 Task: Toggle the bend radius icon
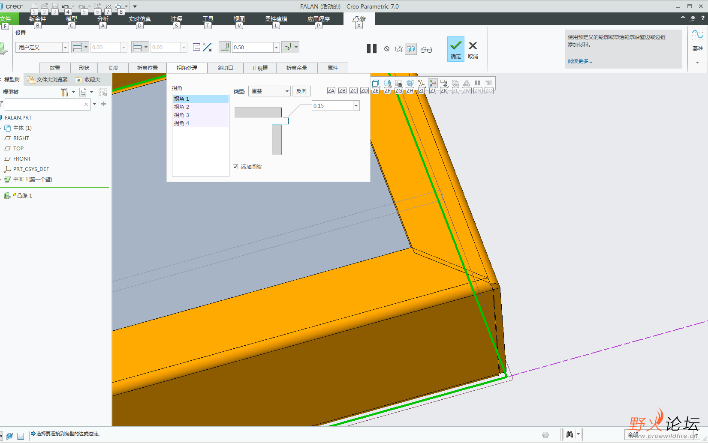point(224,47)
